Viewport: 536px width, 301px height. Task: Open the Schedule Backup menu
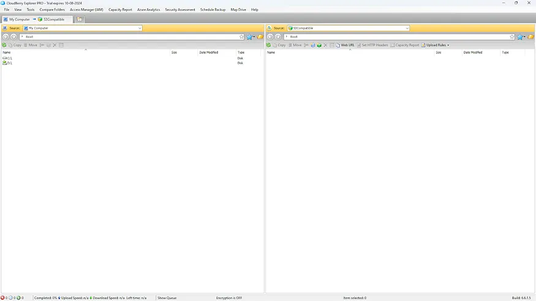pyautogui.click(x=213, y=10)
